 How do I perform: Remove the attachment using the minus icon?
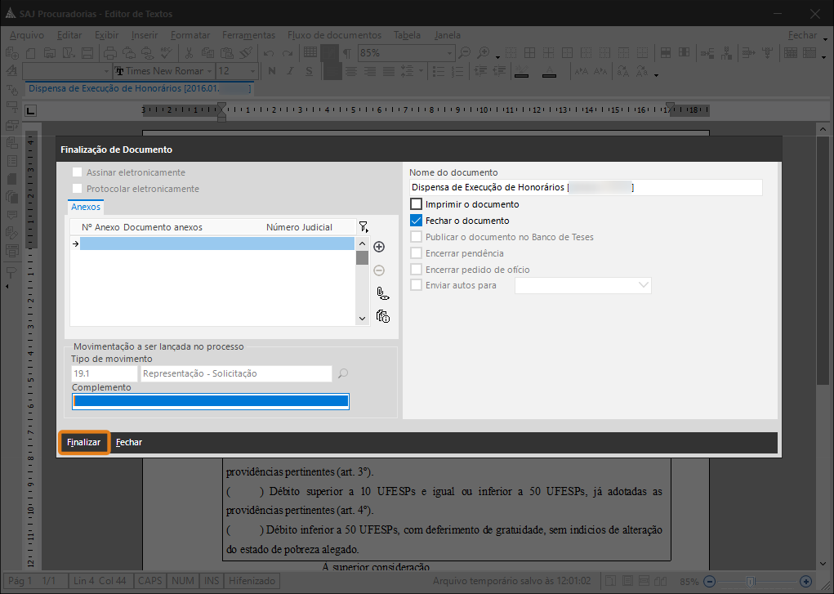(x=379, y=270)
